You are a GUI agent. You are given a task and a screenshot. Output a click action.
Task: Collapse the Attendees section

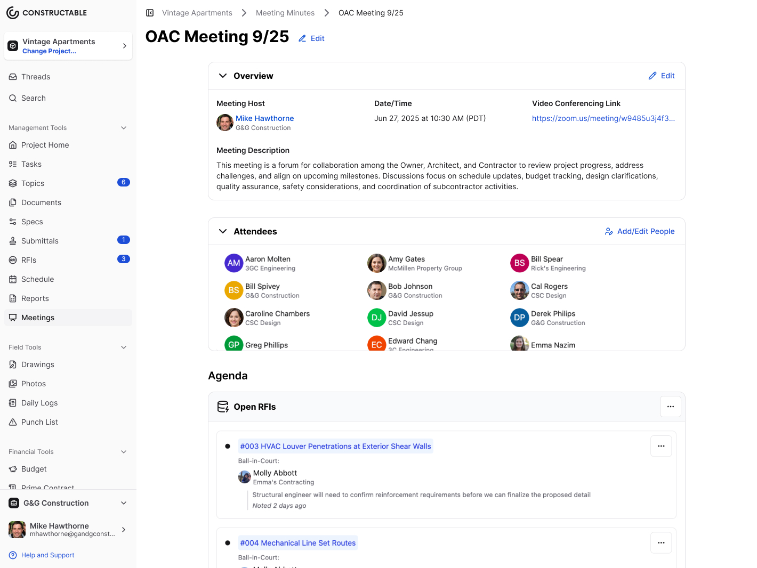[x=223, y=231]
